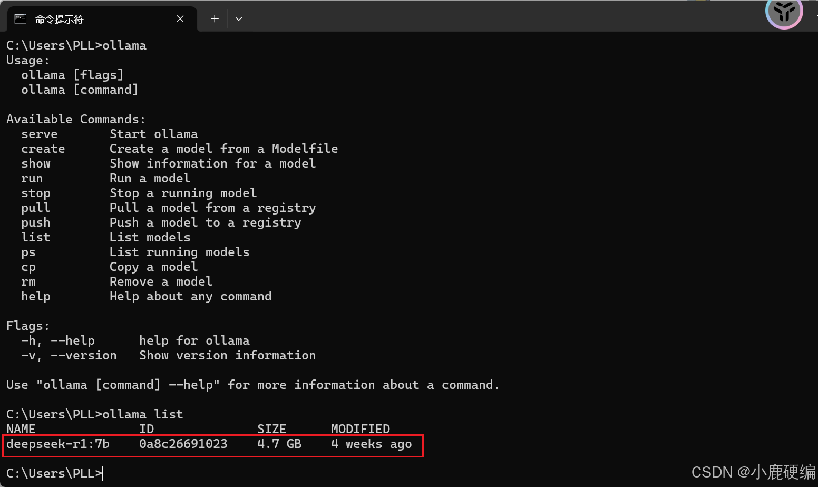Click model name 'deepseek-r1:7b'
The width and height of the screenshot is (818, 487).
pyautogui.click(x=58, y=444)
